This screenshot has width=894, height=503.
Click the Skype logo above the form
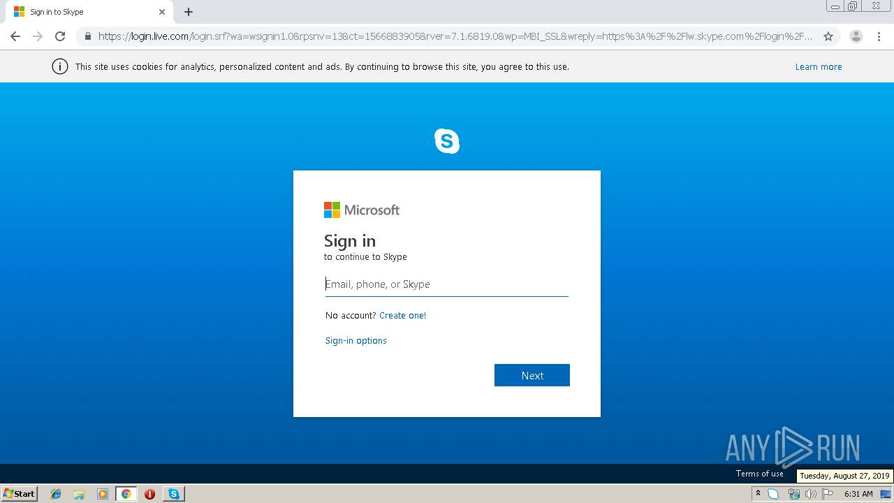[447, 141]
